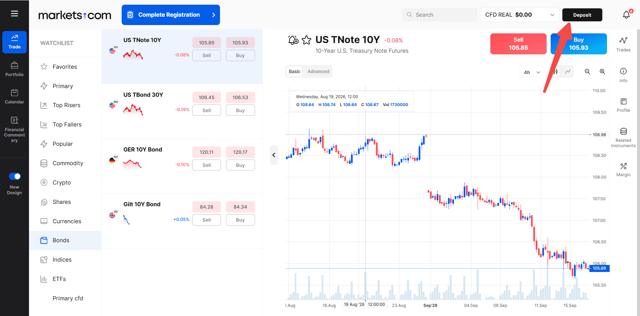Click the black Deposit button
This screenshot has width=640, height=316.
point(582,15)
